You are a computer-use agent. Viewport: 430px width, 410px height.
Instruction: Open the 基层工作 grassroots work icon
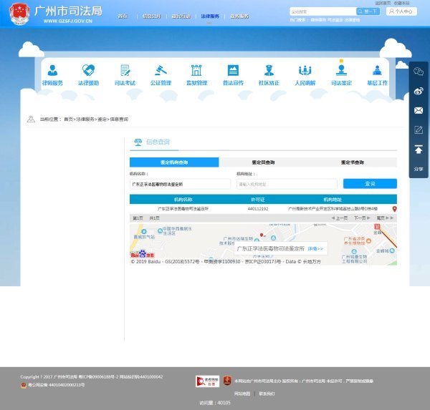[377, 71]
